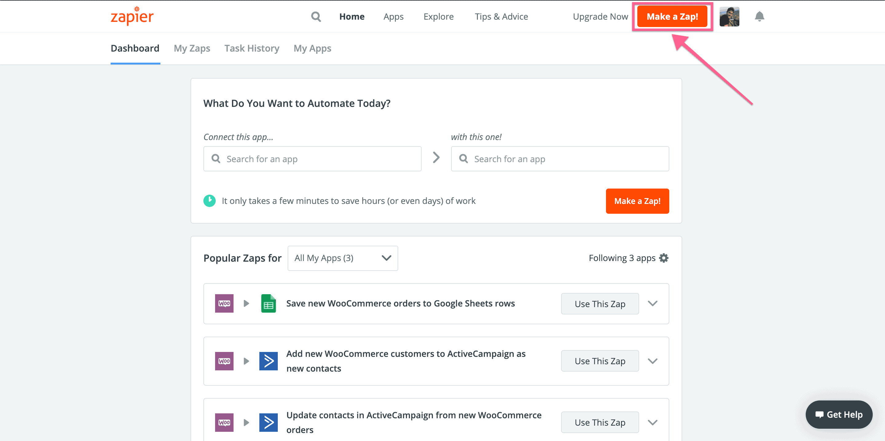Image resolution: width=885 pixels, height=441 pixels.
Task: Open Tips & Advice in navigation
Action: click(x=501, y=17)
